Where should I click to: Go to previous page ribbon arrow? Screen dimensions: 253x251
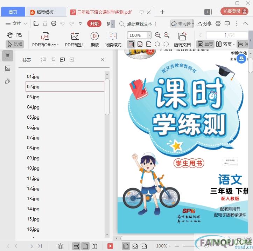pyautogui.click(x=200, y=35)
